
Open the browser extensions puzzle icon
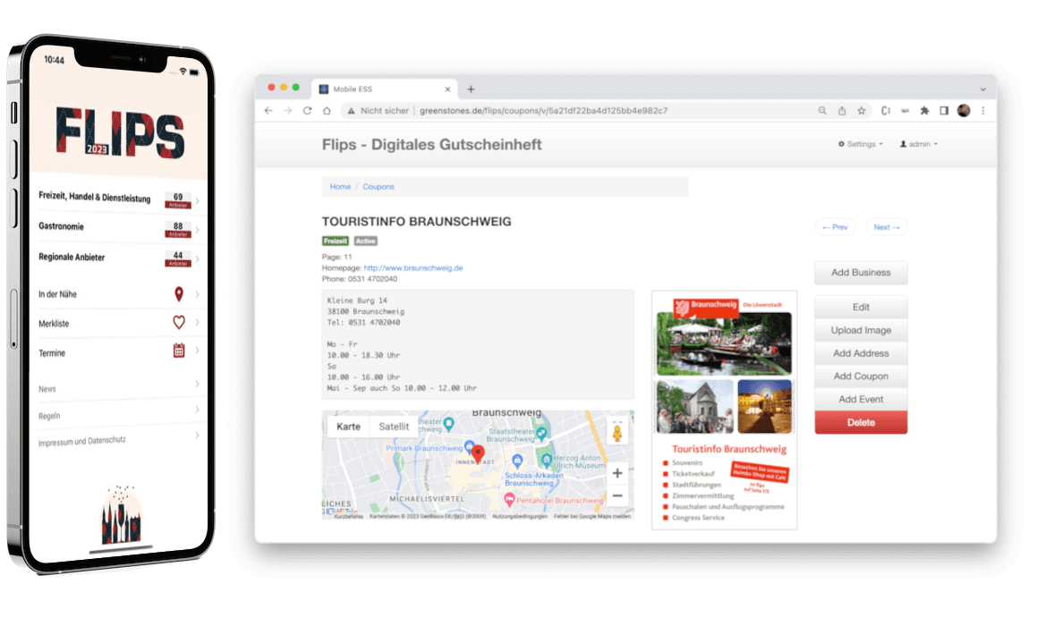coord(924,111)
